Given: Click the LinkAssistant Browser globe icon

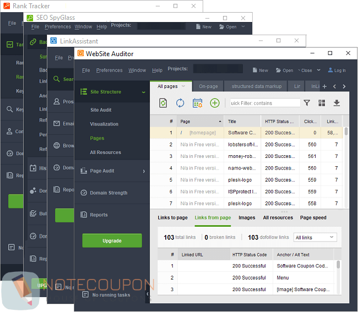Looking at the screenshot, I should point(56,145).
